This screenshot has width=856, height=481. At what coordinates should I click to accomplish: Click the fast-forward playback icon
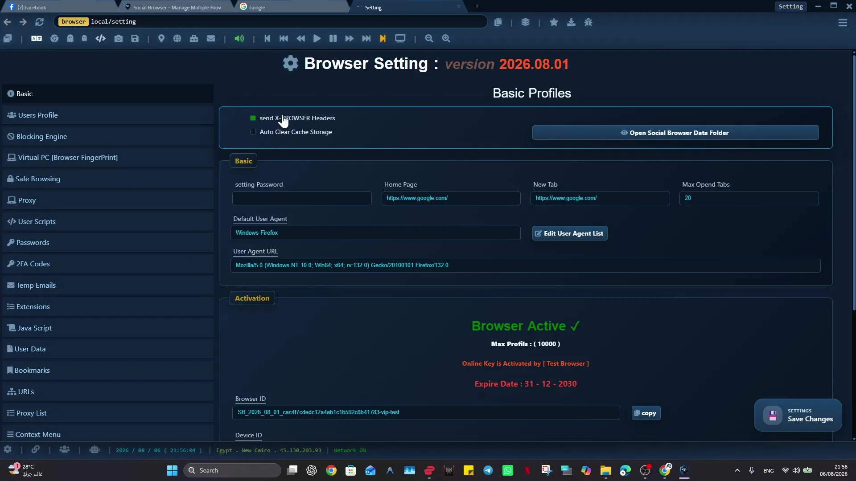[350, 39]
